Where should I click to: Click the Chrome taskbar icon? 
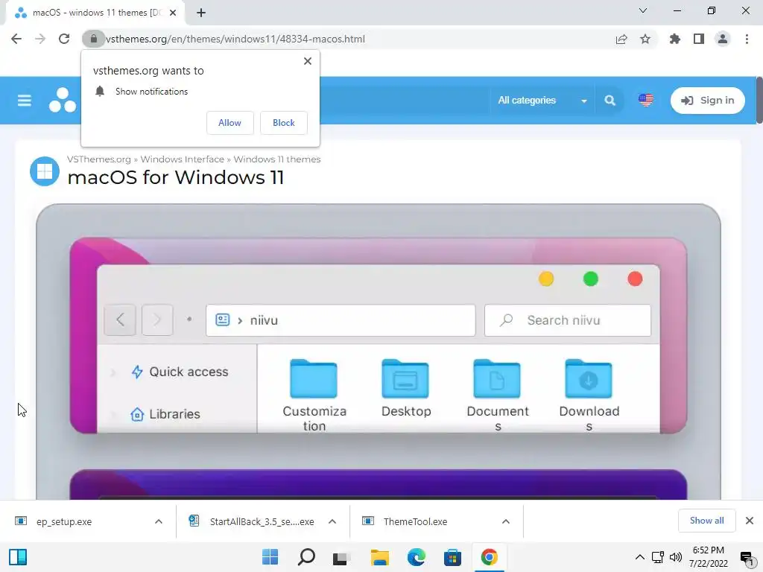pyautogui.click(x=489, y=557)
